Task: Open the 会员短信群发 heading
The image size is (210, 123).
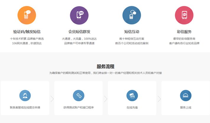Action: 79,32
